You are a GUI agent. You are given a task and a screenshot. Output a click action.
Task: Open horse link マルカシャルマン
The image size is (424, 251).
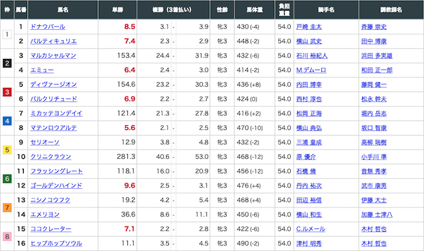pyautogui.click(x=53, y=56)
